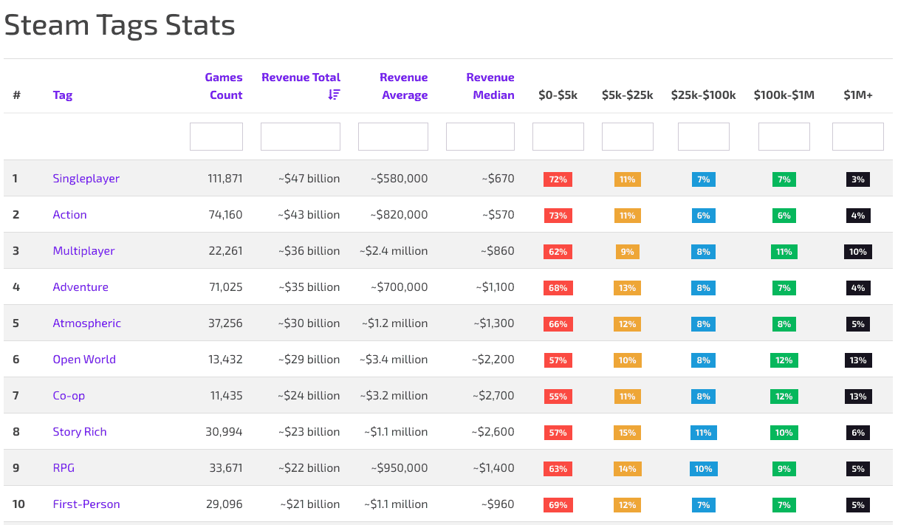Open the Atmospheric tag link
Image resolution: width=898 pixels, height=525 pixels.
click(x=87, y=323)
